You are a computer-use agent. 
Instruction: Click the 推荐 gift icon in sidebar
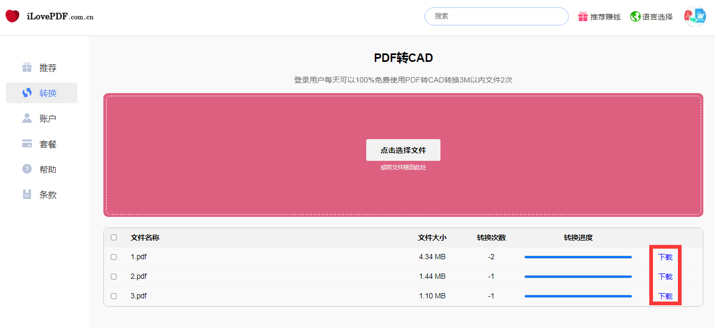pyautogui.click(x=27, y=68)
